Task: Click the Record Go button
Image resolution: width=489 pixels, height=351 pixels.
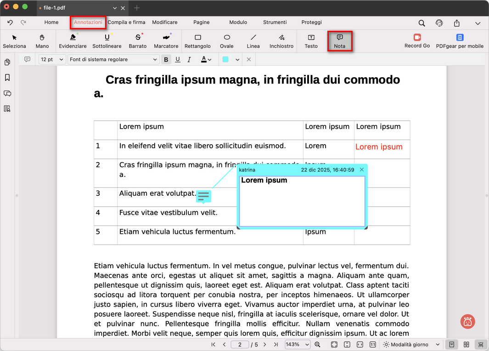Action: (417, 40)
